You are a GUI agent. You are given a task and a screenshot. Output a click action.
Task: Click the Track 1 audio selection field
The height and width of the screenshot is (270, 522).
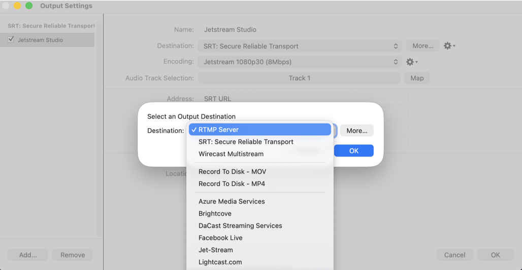click(x=300, y=78)
